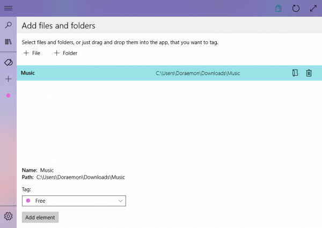Open settings via the gear icon
322x228 pixels.
[x=9, y=216]
